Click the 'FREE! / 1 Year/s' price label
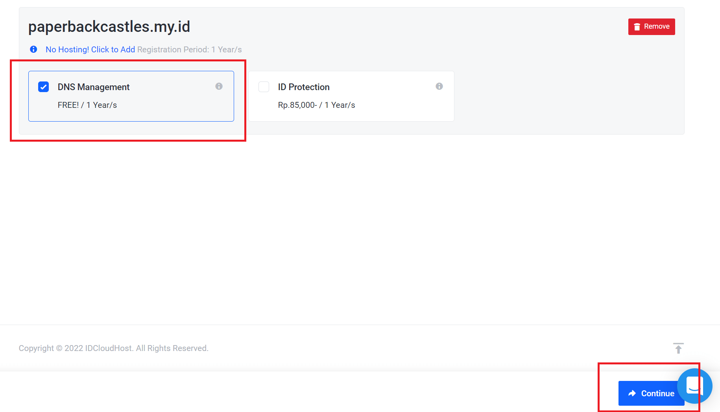720x412 pixels. pos(87,105)
